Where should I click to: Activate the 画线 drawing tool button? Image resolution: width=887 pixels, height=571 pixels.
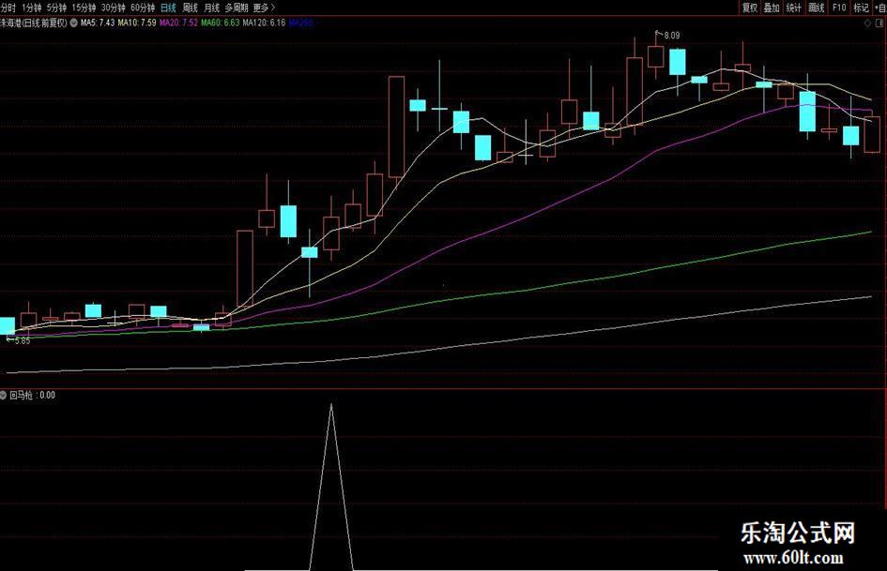(817, 8)
